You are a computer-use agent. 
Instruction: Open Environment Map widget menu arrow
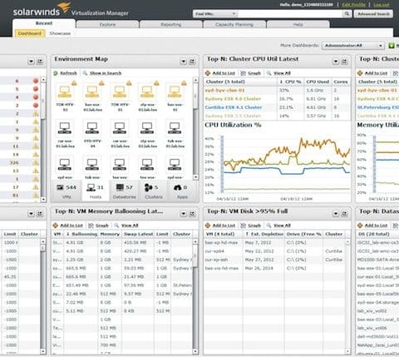183,62
